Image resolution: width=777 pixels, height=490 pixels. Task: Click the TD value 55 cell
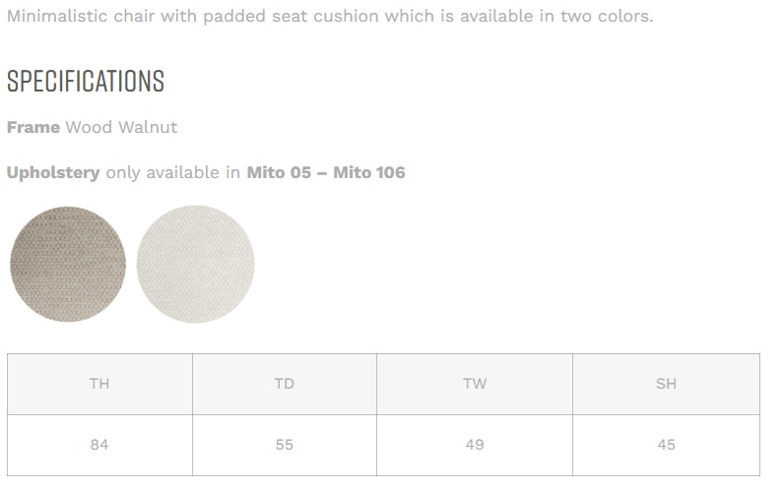click(x=285, y=445)
